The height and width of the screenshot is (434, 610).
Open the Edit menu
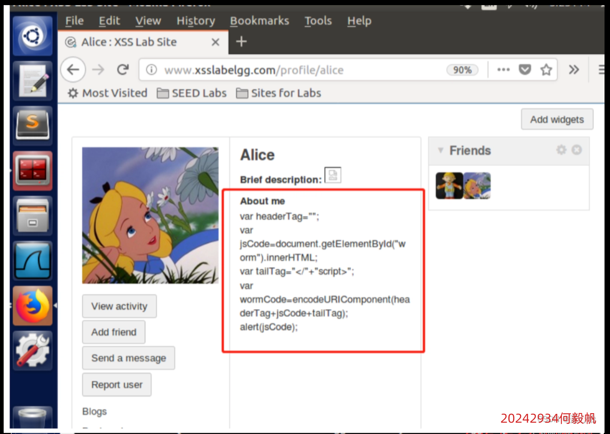pyautogui.click(x=109, y=21)
